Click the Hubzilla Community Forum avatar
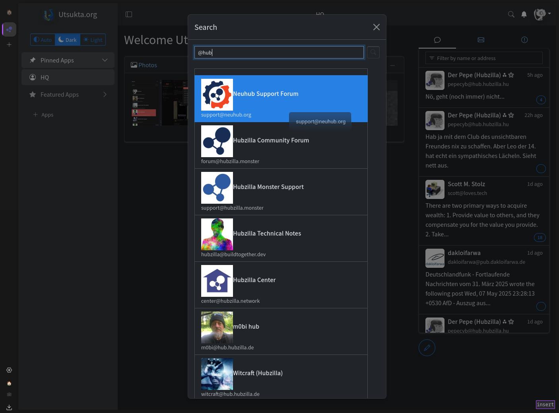559x413 pixels. (217, 141)
